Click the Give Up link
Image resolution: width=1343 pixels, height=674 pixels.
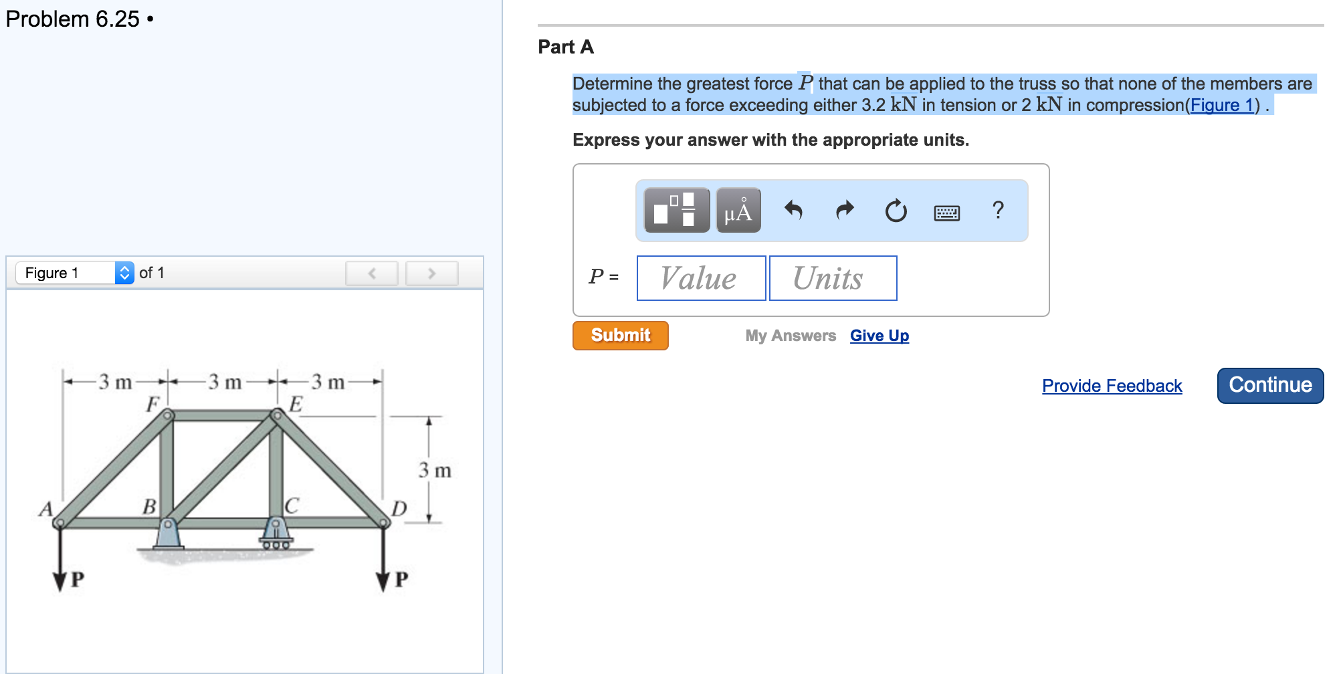pos(879,336)
